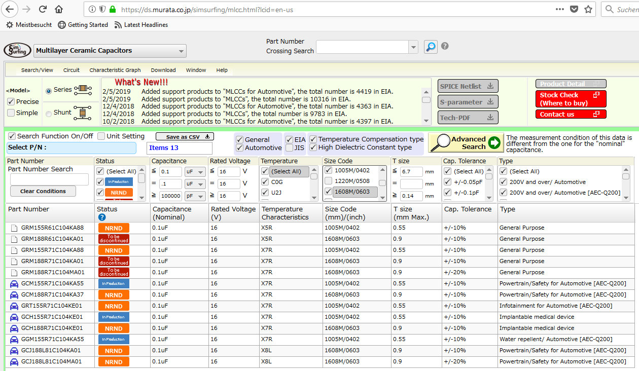Run the part number crossing search magnifier

click(x=431, y=47)
